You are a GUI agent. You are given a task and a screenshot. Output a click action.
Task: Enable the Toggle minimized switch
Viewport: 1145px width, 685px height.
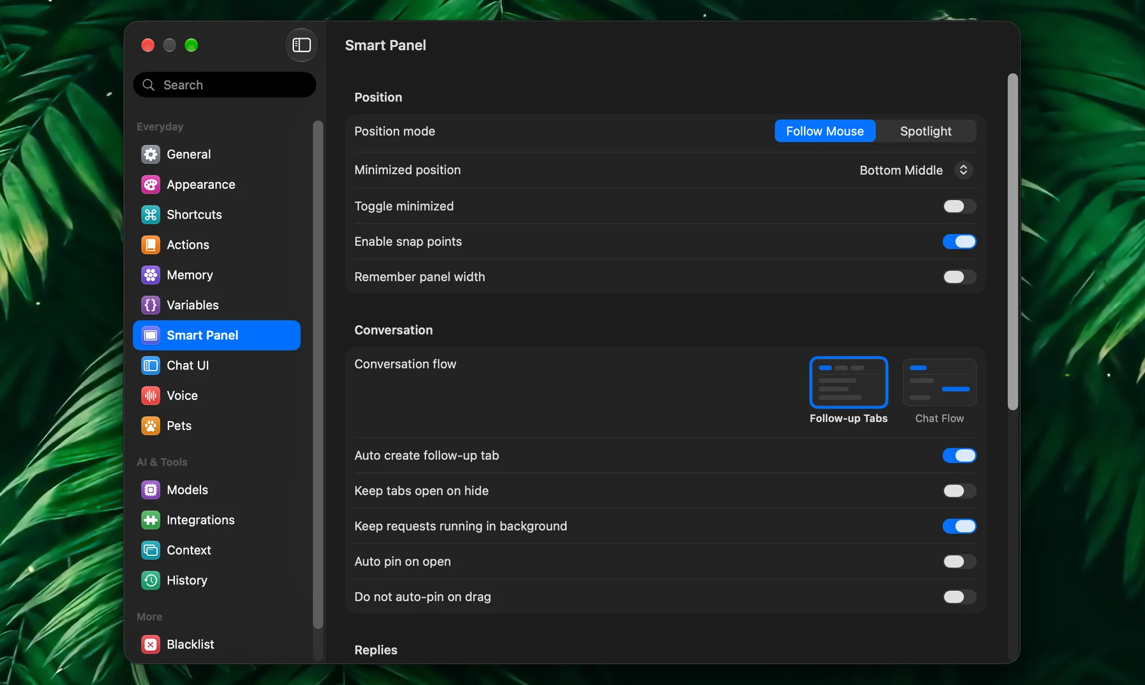tap(959, 206)
